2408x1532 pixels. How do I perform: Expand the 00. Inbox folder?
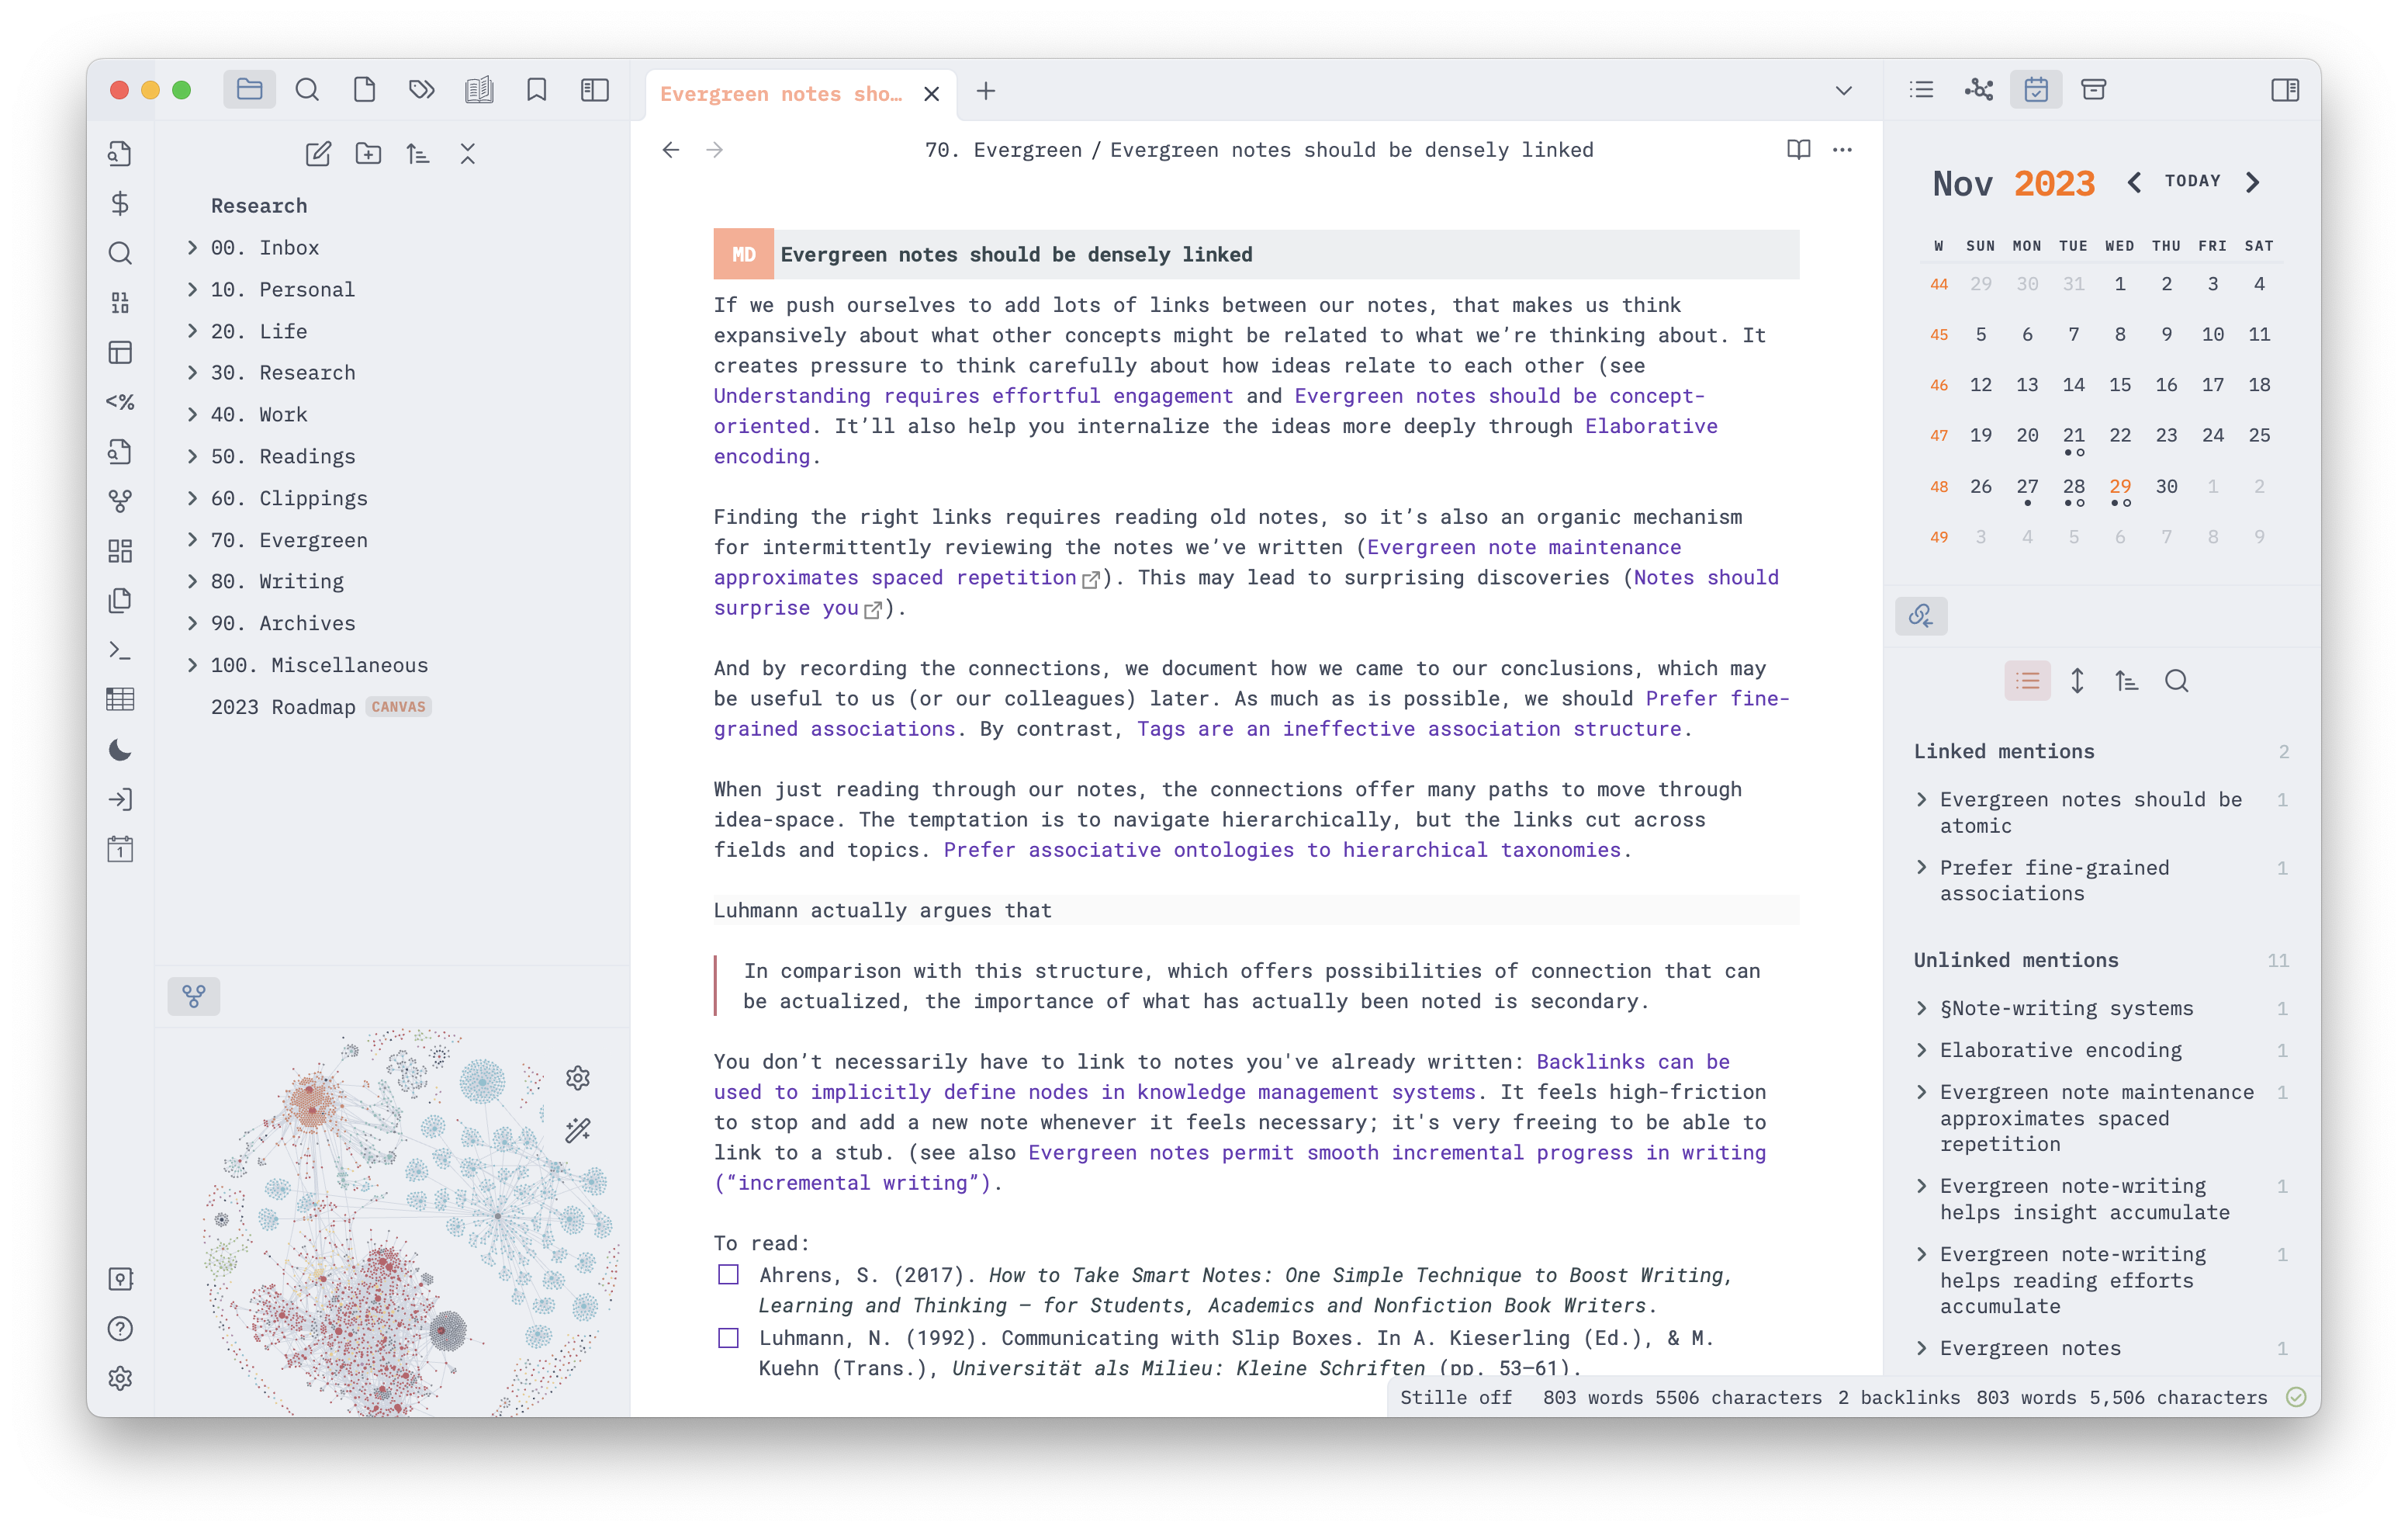(193, 248)
